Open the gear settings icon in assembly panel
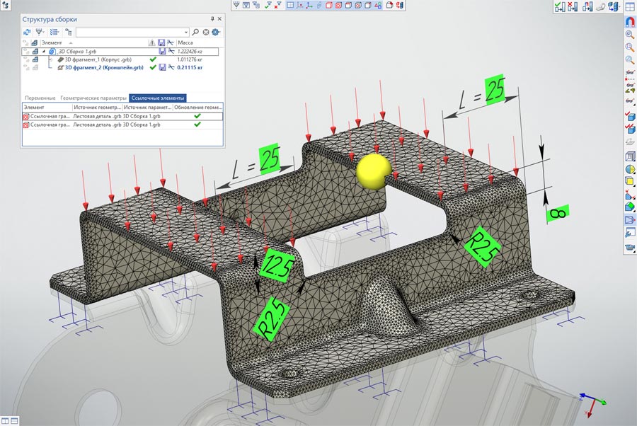This screenshot has width=637, height=426. tap(216, 32)
